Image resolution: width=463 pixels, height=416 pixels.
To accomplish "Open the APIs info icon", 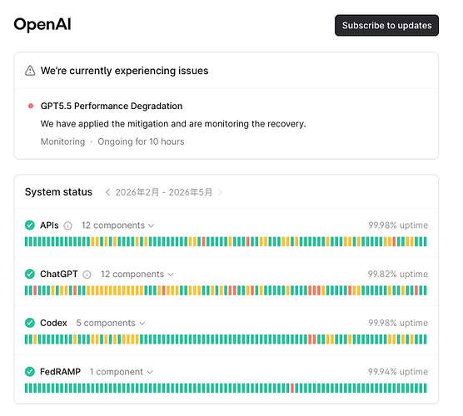I will click(68, 225).
